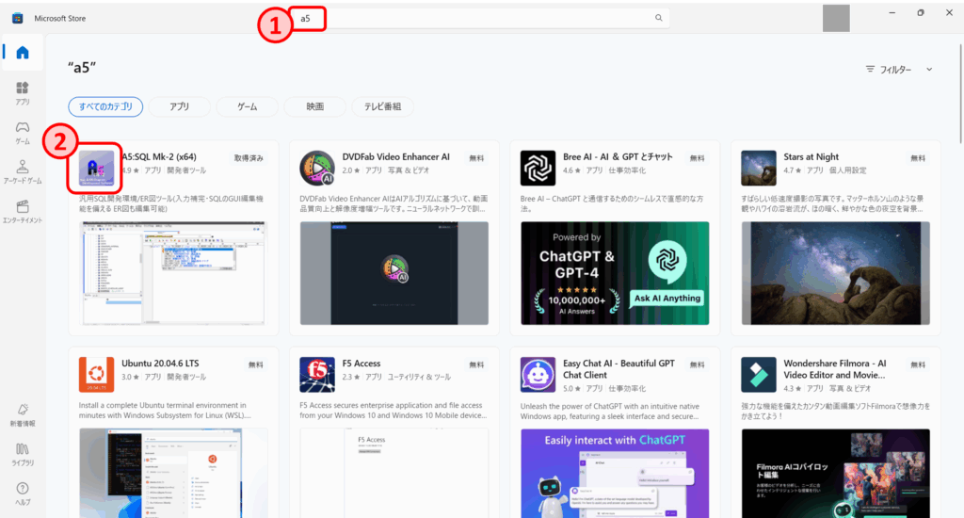Click the Wondershare Filmora title text
Image resolution: width=964 pixels, height=518 pixels.
(x=835, y=369)
